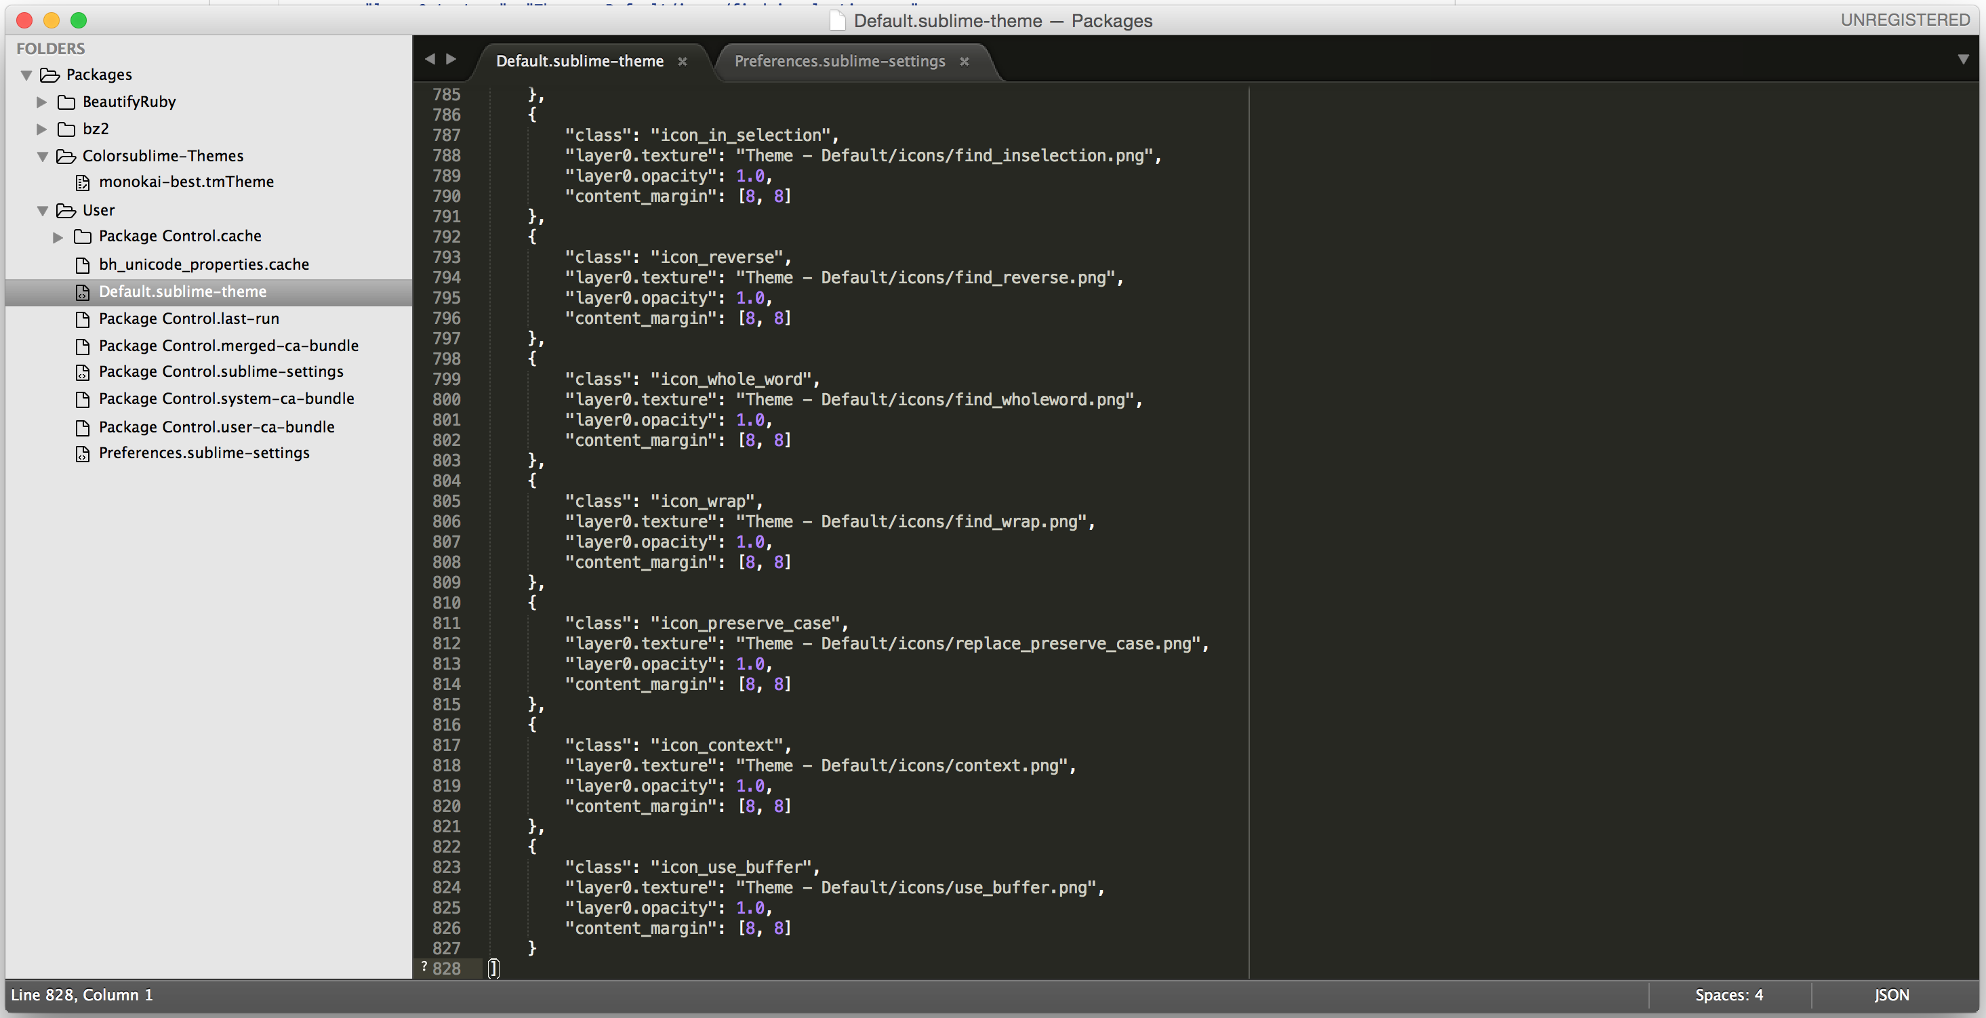
Task: Expand the BeautifyRuby folder
Action: pyautogui.click(x=43, y=102)
